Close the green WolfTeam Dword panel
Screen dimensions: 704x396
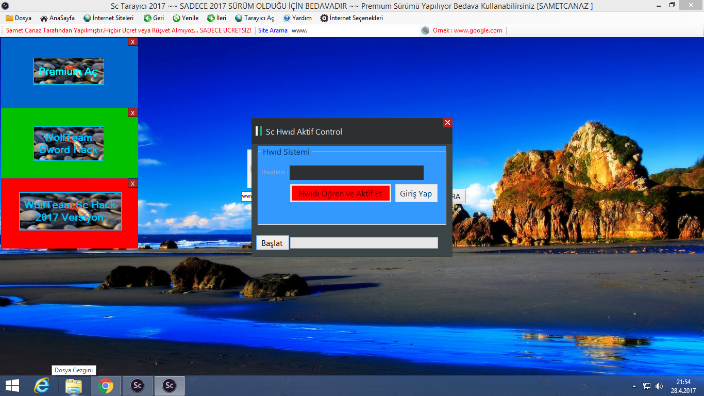coord(133,112)
